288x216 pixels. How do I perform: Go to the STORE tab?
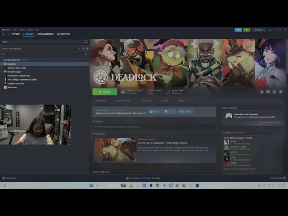pyautogui.click(x=16, y=34)
